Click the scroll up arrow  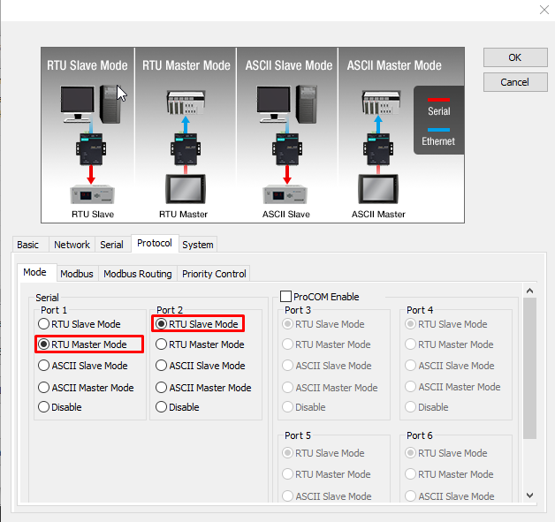529,291
